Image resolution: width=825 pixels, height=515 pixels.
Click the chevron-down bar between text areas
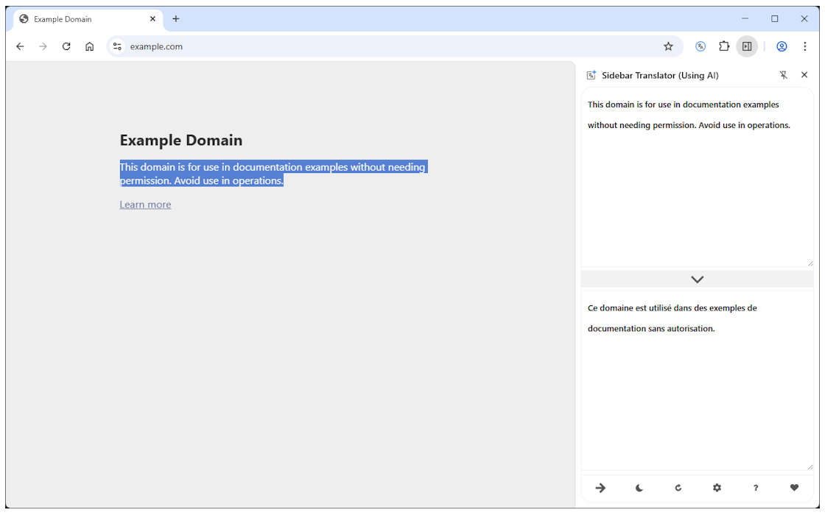click(697, 279)
